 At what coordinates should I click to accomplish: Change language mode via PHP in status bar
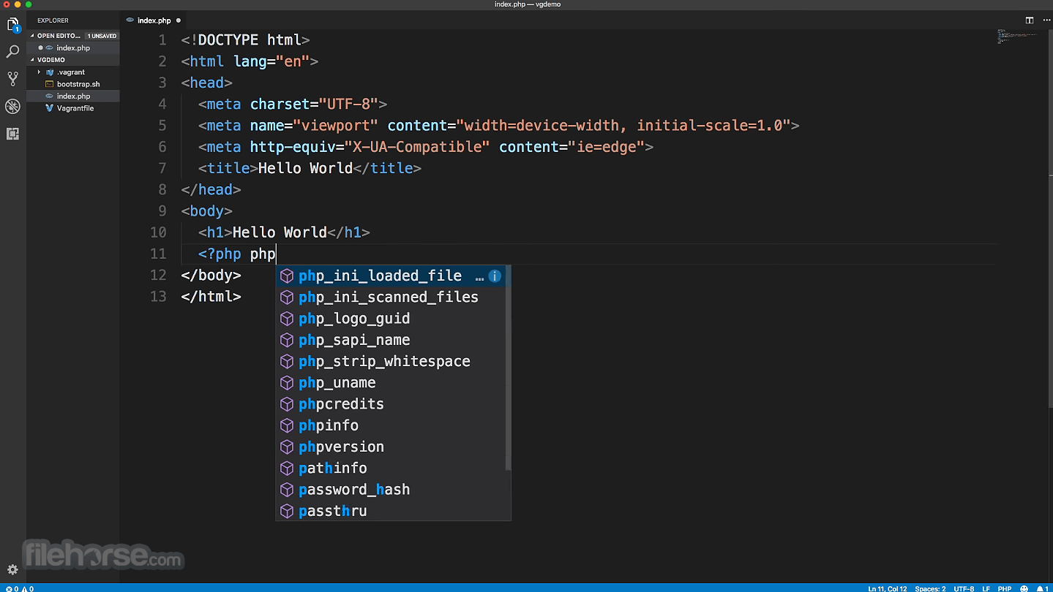click(x=1005, y=588)
